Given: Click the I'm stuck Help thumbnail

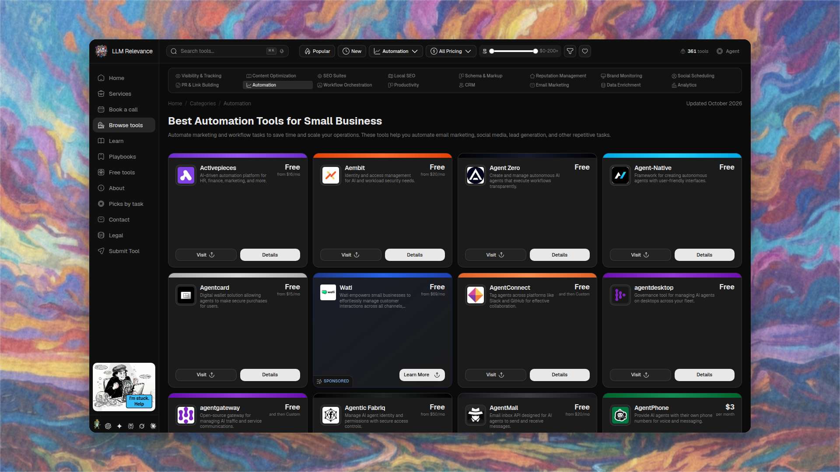Looking at the screenshot, I should point(124,387).
